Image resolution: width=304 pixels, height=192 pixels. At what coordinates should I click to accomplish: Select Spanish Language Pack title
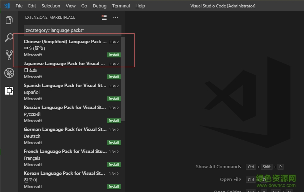point(65,85)
